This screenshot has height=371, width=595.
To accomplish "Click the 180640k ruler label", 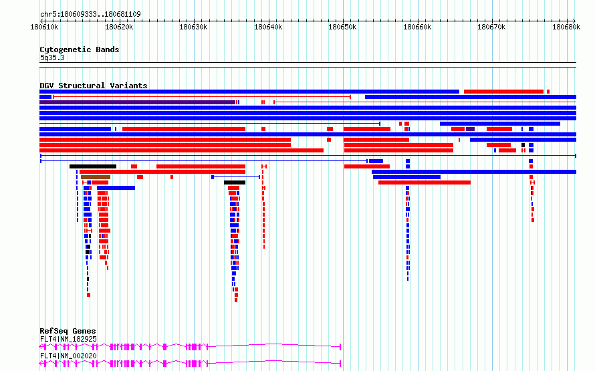I will coord(268,27).
